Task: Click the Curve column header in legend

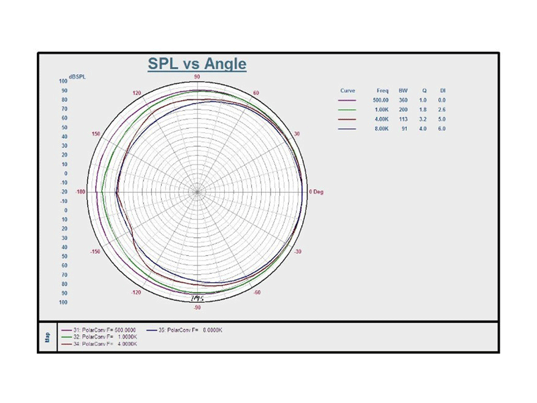Action: pos(348,90)
